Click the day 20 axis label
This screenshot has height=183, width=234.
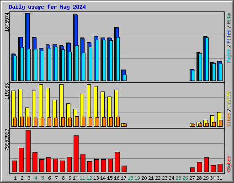coord(144,178)
